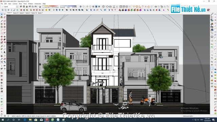Enable Wireframe face style
Viewport: 217px width, 122px height.
(x=87, y=7)
